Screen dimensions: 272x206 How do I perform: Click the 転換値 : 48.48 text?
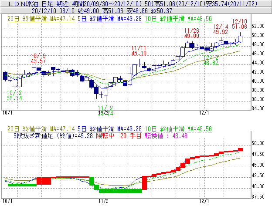[166, 135]
